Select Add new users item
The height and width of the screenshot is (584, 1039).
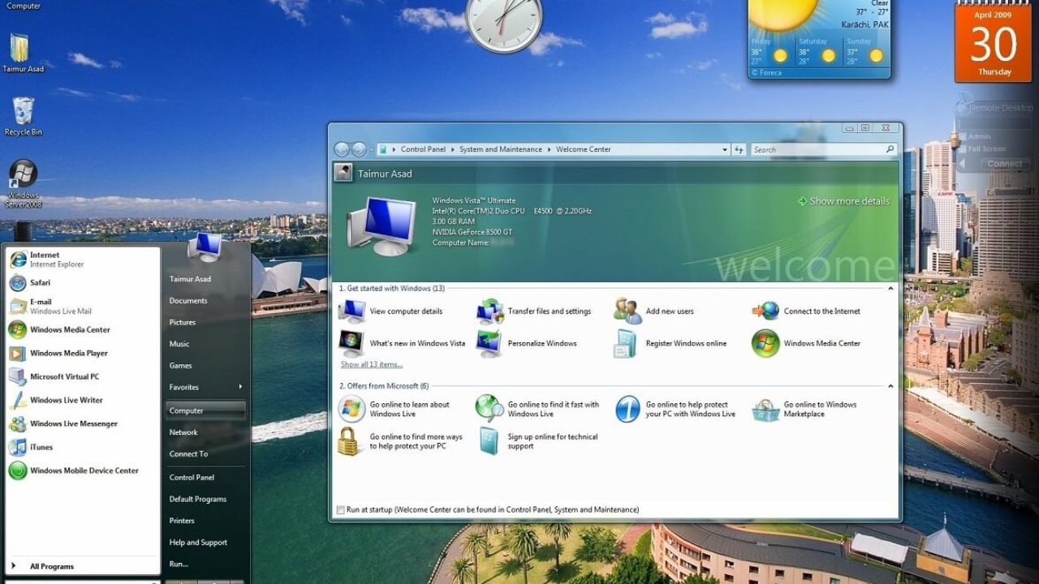654,311
